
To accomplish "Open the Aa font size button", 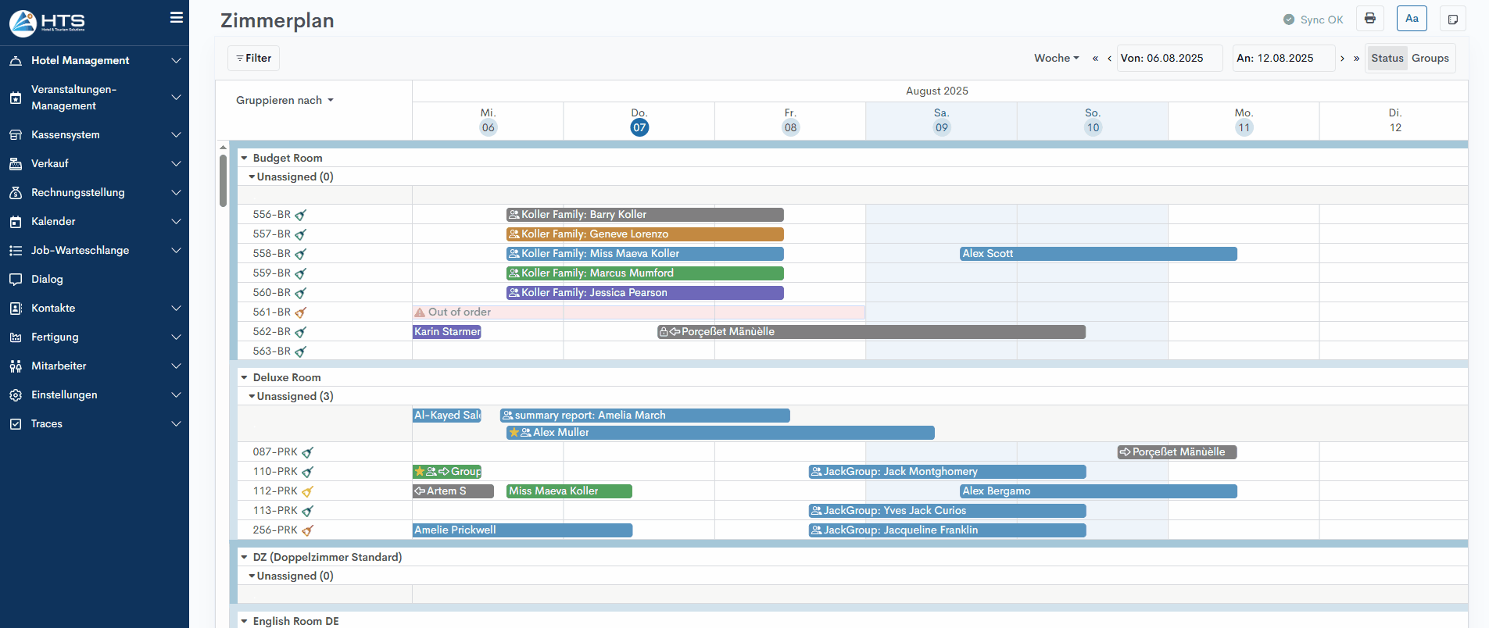I will click(x=1412, y=19).
